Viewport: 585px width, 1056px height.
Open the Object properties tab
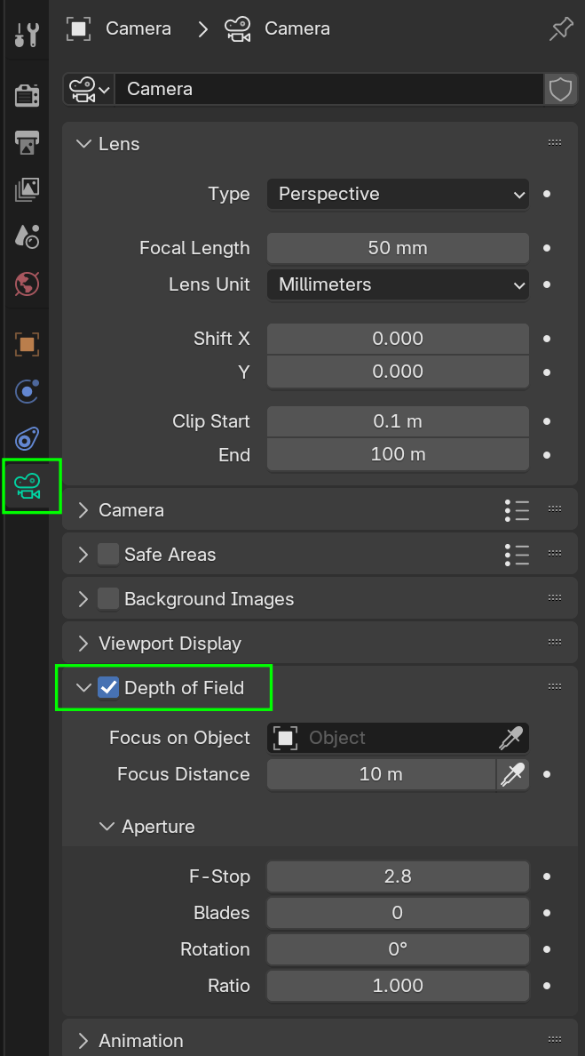point(25,344)
